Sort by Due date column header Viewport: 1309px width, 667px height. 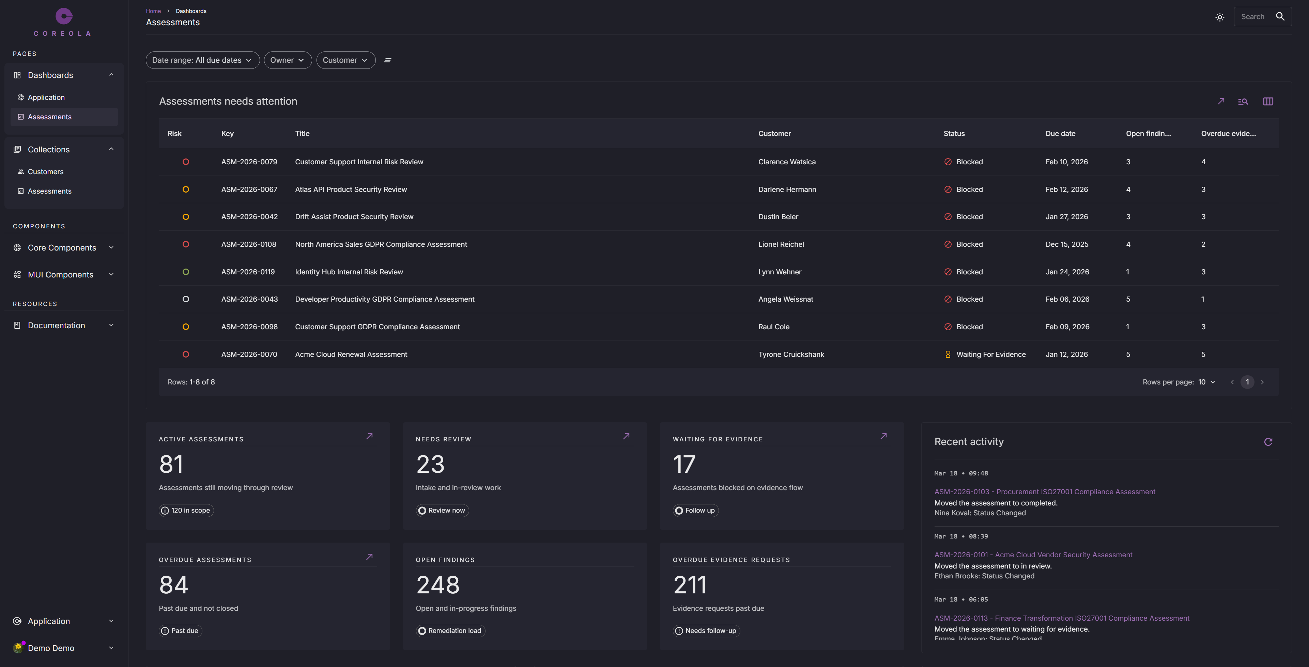click(x=1060, y=134)
